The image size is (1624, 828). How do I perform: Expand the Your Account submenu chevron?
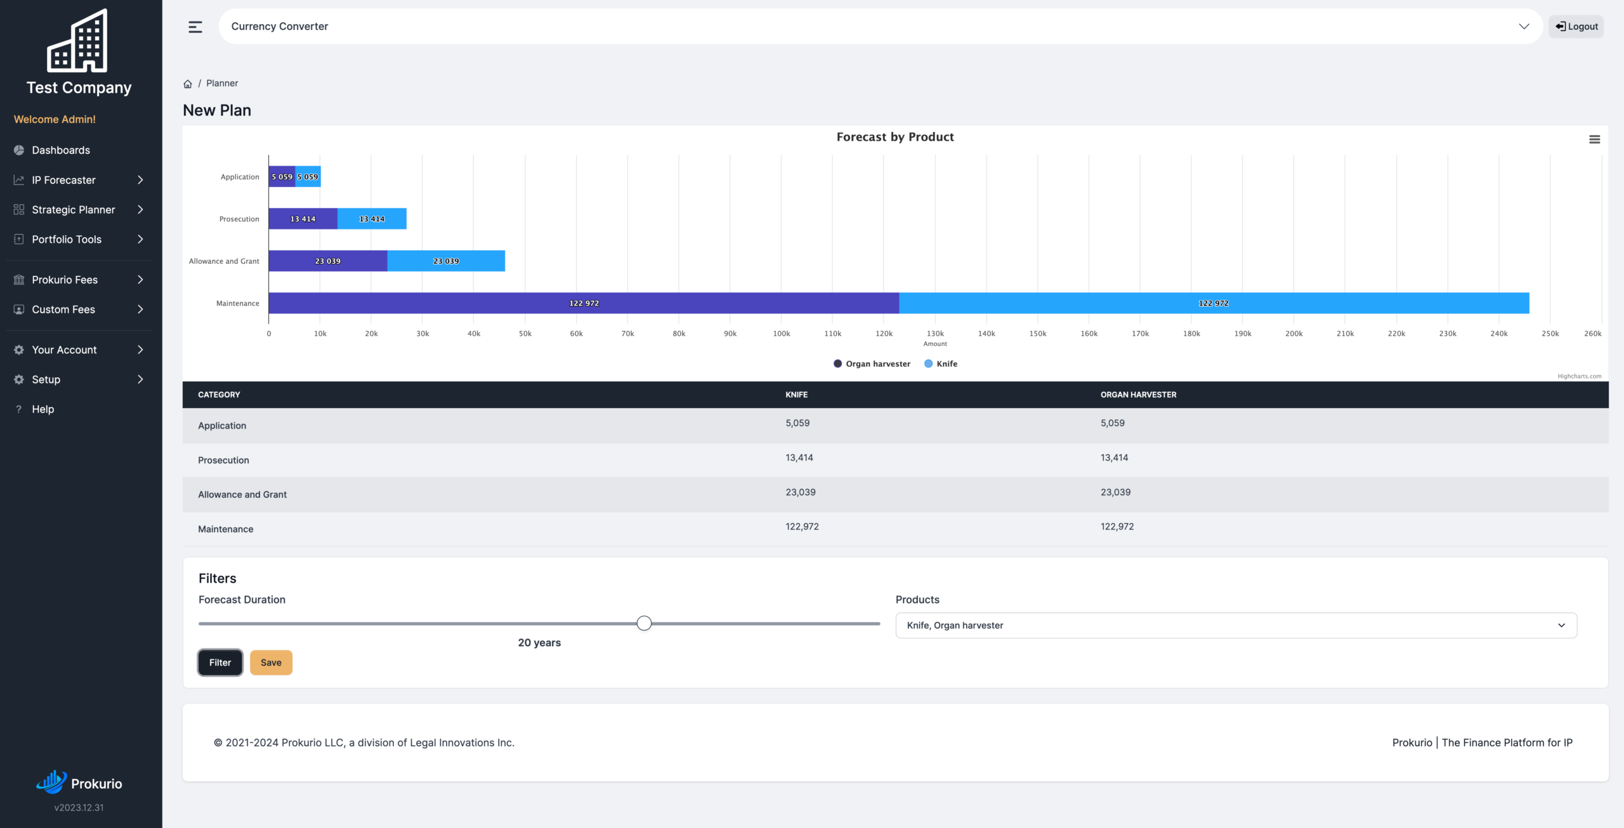(x=140, y=350)
